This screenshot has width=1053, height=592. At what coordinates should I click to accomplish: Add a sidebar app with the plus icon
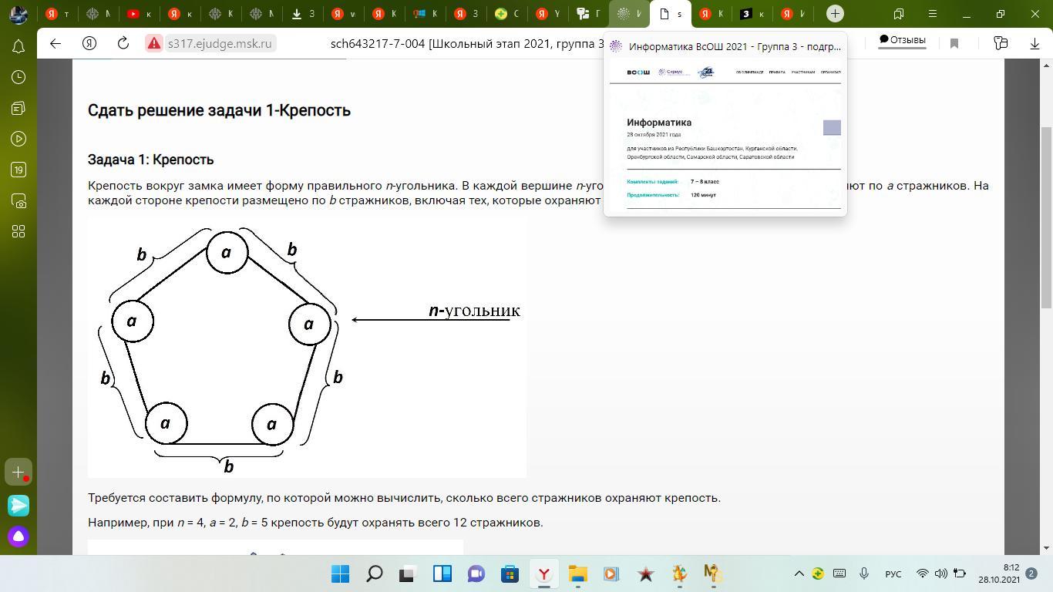point(19,472)
